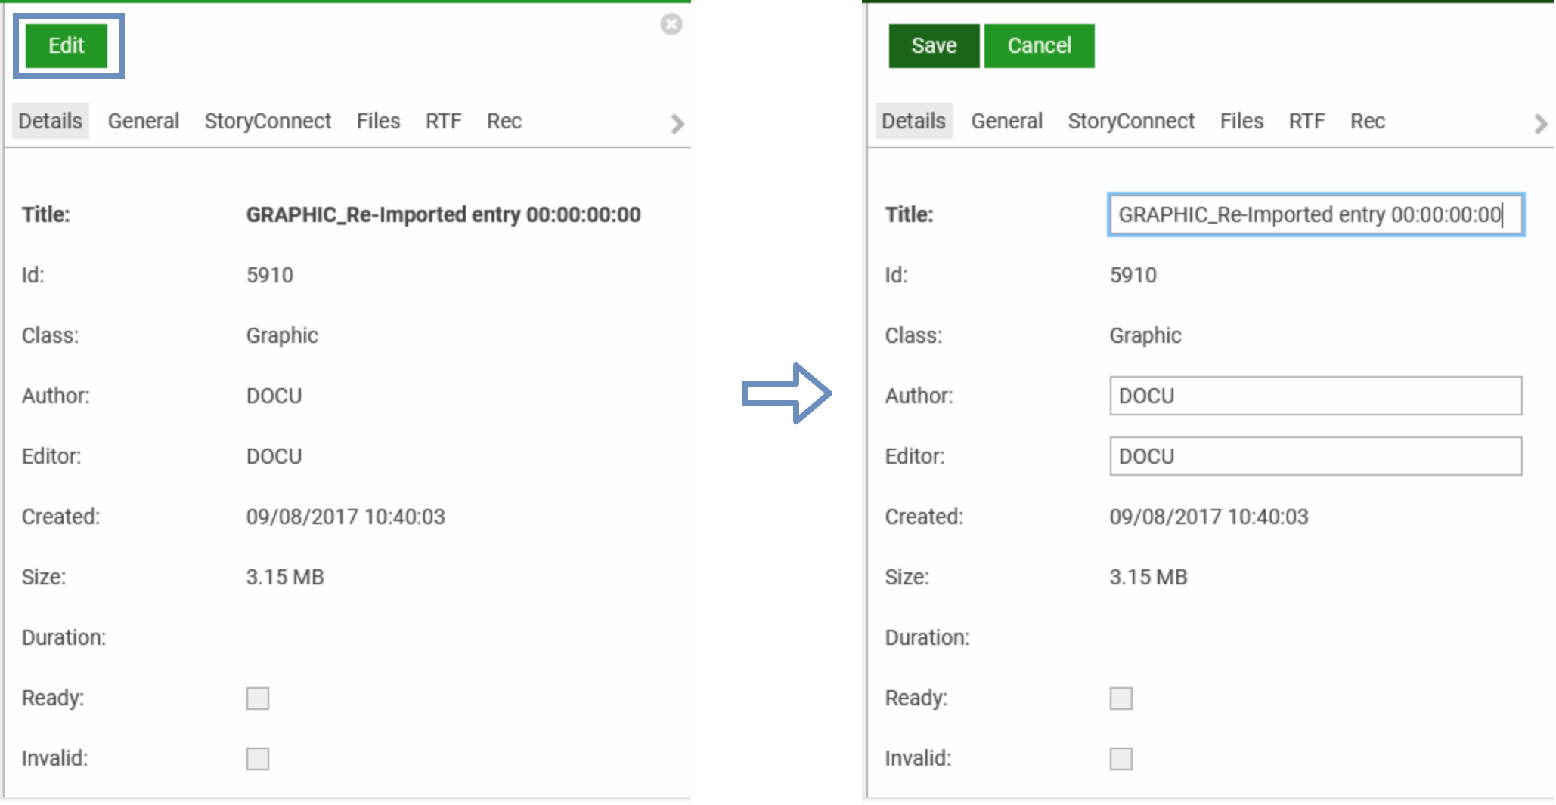Select the RTF tab in left panel

tap(443, 122)
